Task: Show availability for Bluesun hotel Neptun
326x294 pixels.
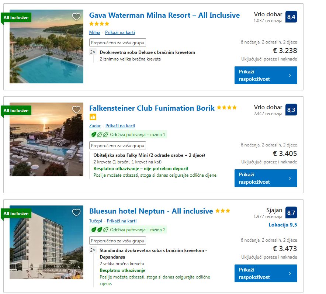Action: 266,273
